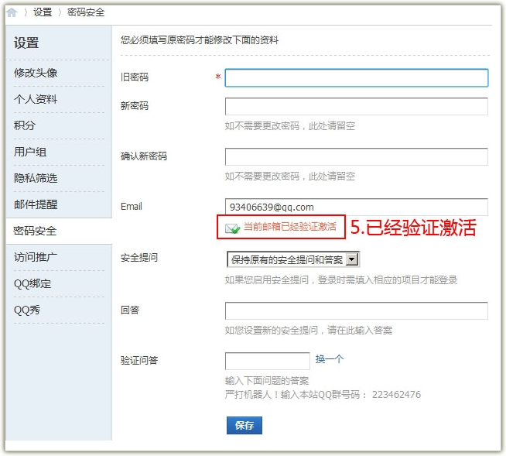
Task: Go to 个人资料 settings page
Action: [x=36, y=99]
